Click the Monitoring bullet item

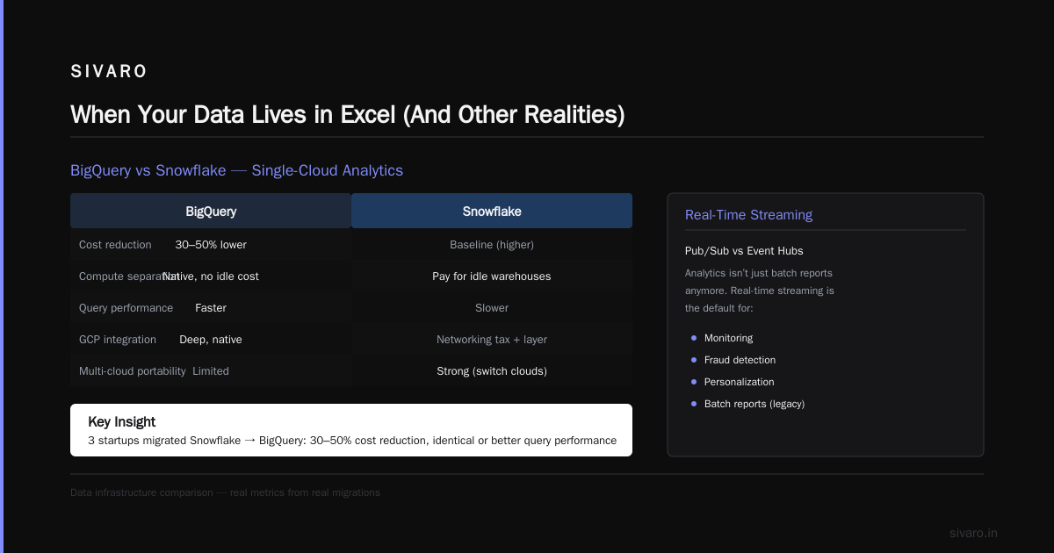click(x=728, y=338)
